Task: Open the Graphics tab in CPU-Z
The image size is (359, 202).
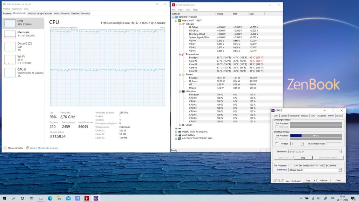Action: tap(322, 116)
